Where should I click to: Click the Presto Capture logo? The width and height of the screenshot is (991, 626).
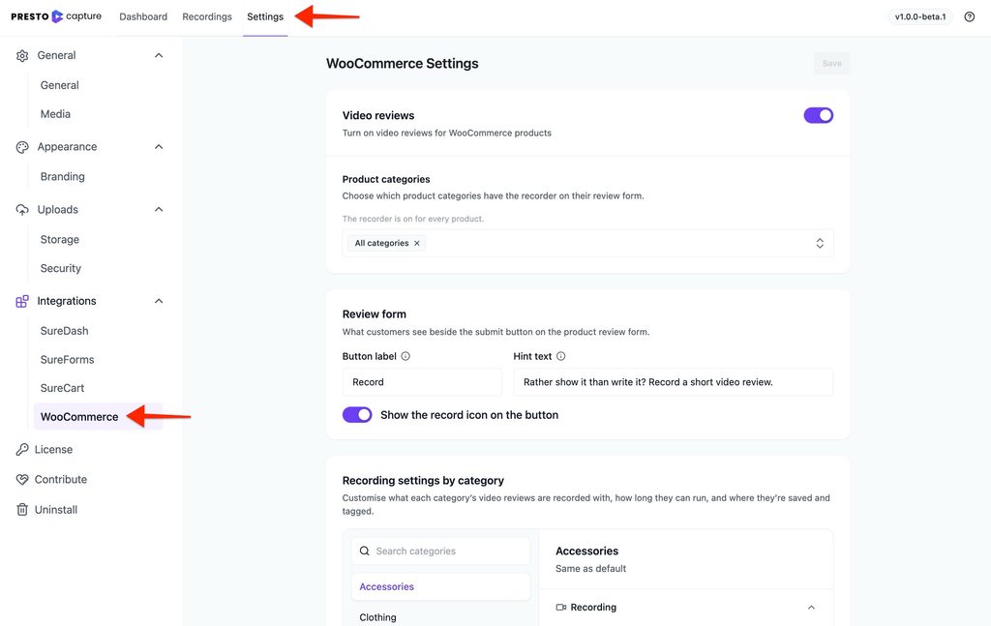click(56, 16)
